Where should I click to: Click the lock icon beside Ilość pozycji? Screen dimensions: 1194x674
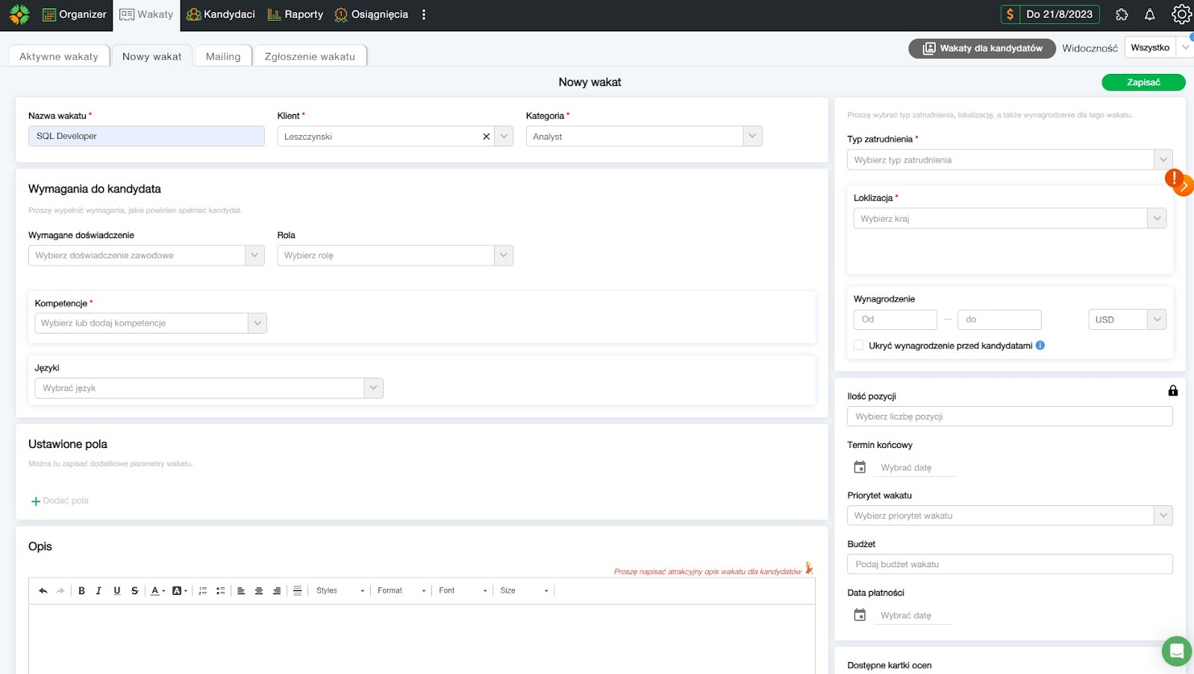[1172, 390]
